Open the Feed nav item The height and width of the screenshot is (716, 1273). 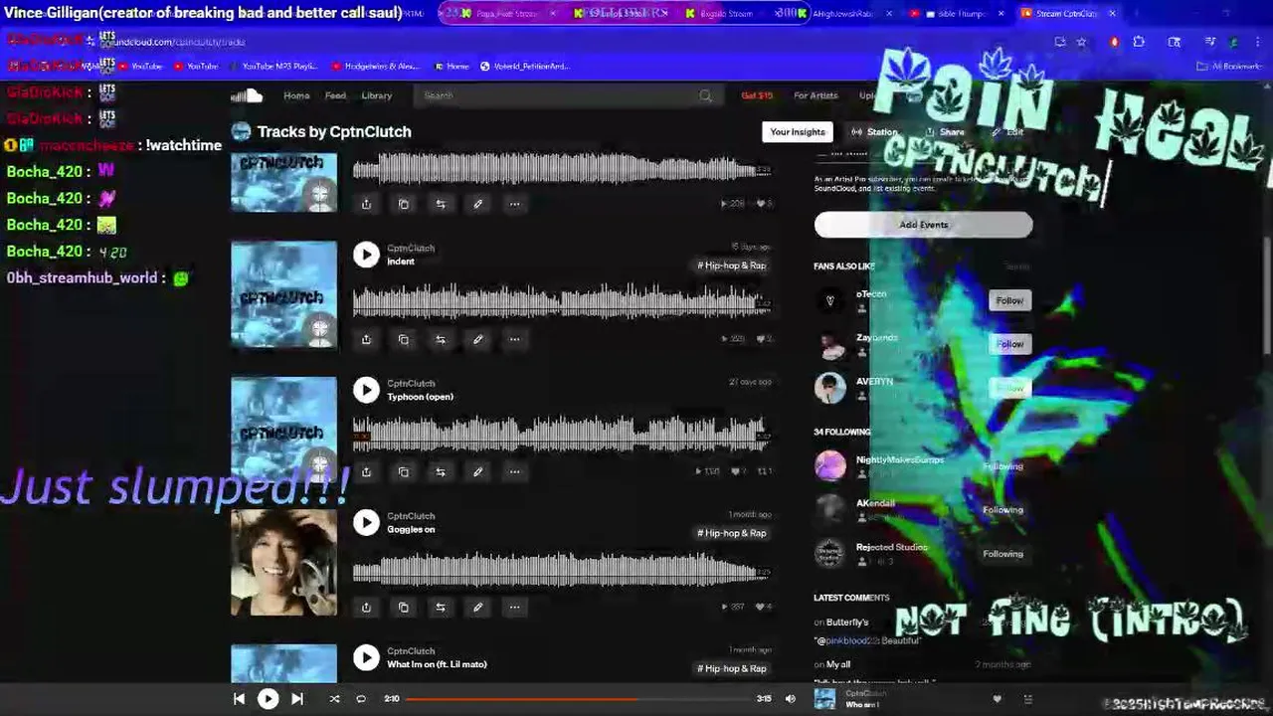[335, 95]
